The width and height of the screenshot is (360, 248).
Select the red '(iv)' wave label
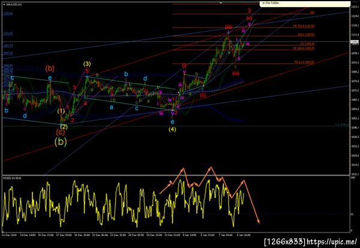tap(236, 74)
